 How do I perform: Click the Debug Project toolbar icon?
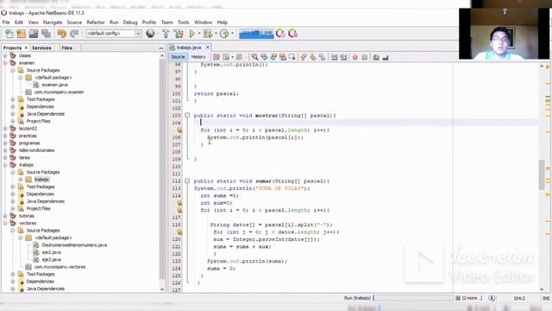[208, 34]
